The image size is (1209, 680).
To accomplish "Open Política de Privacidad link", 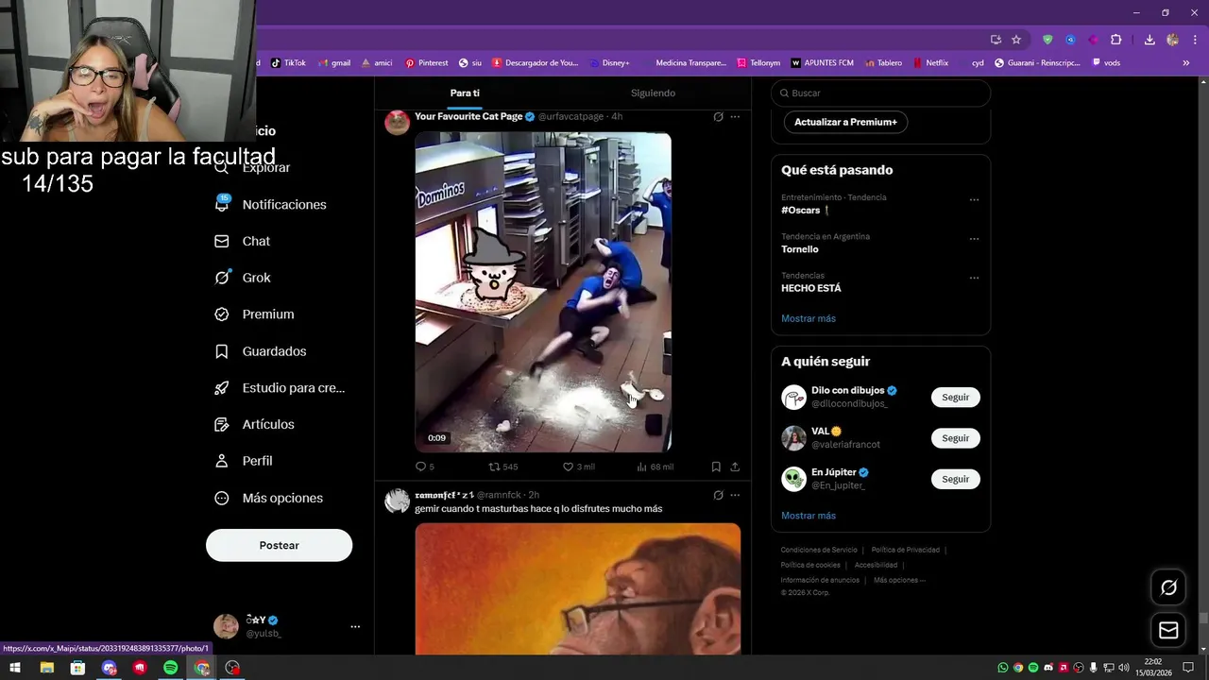I will point(905,550).
